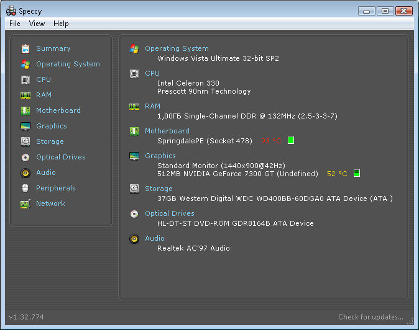The image size is (419, 330).
Task: Click SpringdalePE (Socket 478) text
Action: point(205,141)
